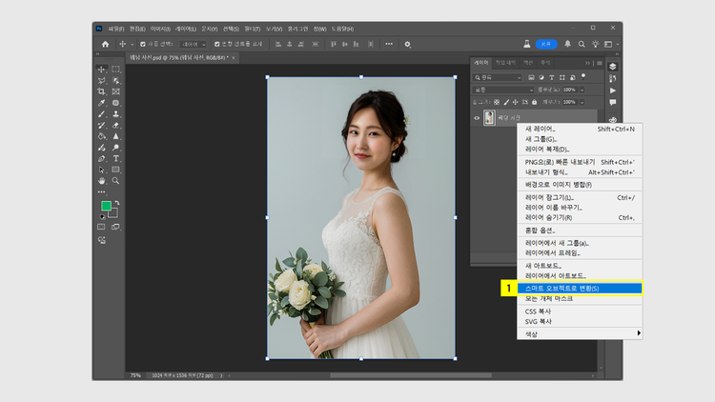
Task: Select the Hand tool
Action: point(102,180)
